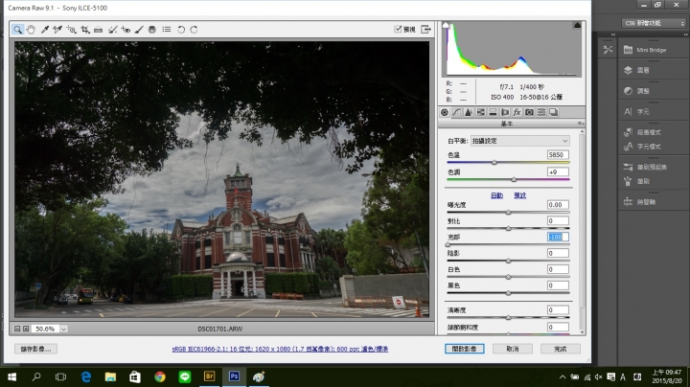Adjust the whites (白色) slider handle
This screenshot has width=690, height=387.
[508, 277]
